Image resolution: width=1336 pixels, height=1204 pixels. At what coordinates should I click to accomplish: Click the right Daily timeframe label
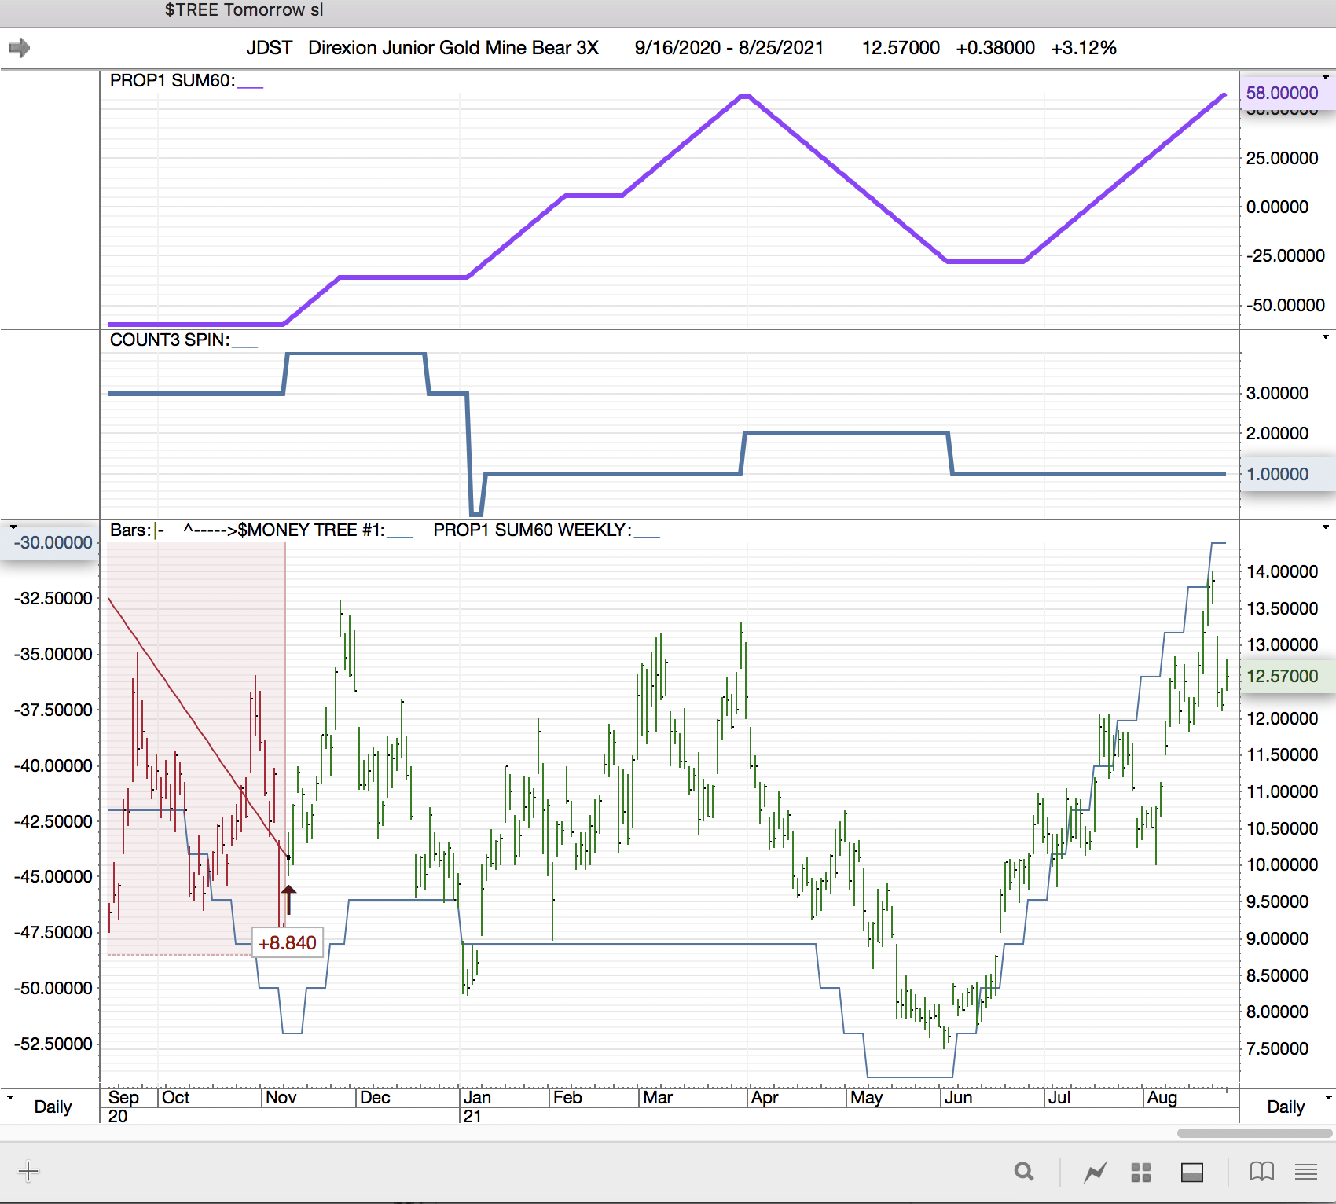click(x=1286, y=1107)
